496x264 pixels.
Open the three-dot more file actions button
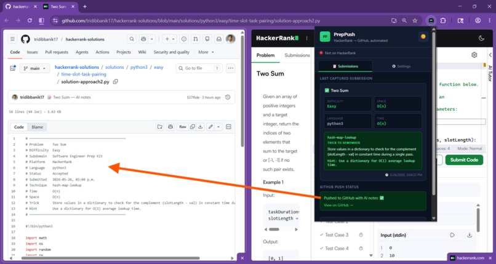tap(231, 68)
